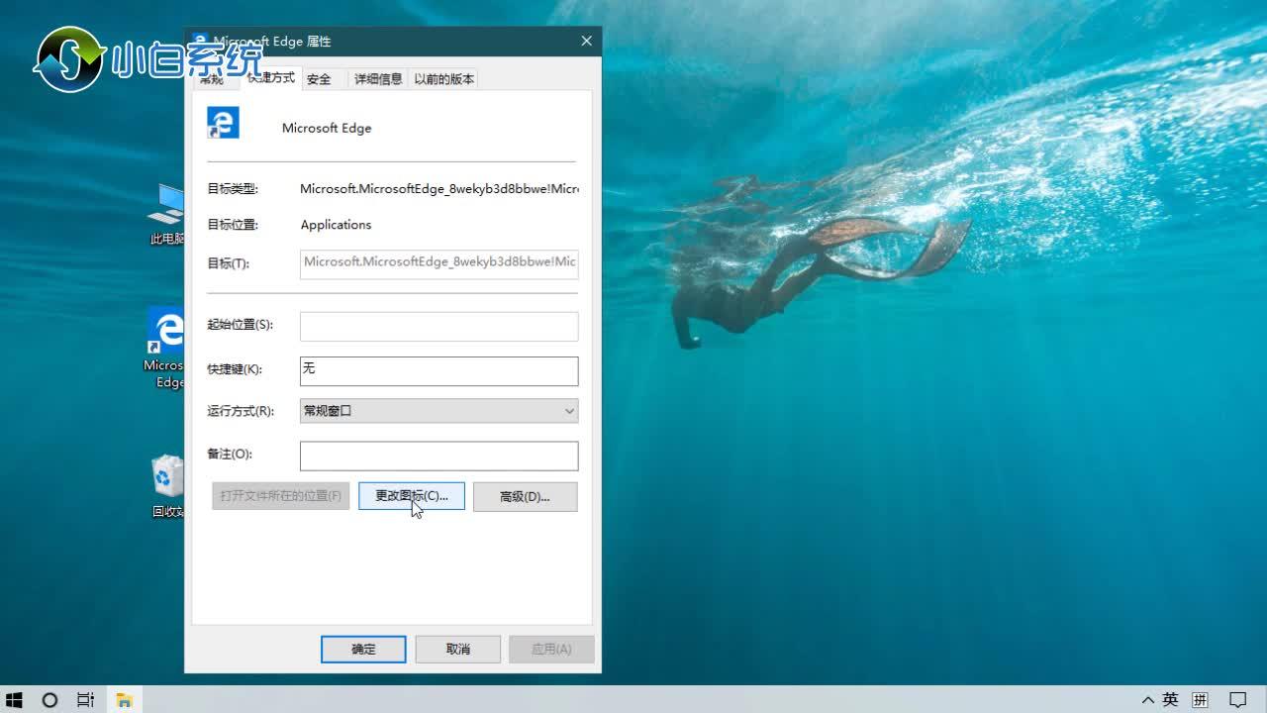Open the 运行方式 dropdown
Viewport: 1267px width, 713px height.
point(439,410)
